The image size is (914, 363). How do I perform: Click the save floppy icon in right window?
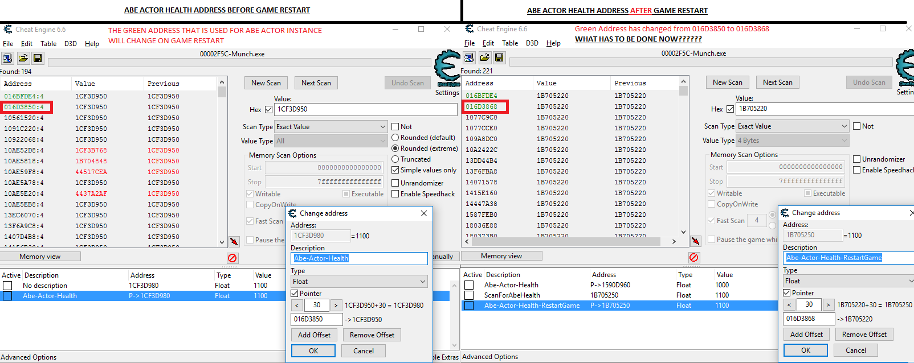[499, 57]
